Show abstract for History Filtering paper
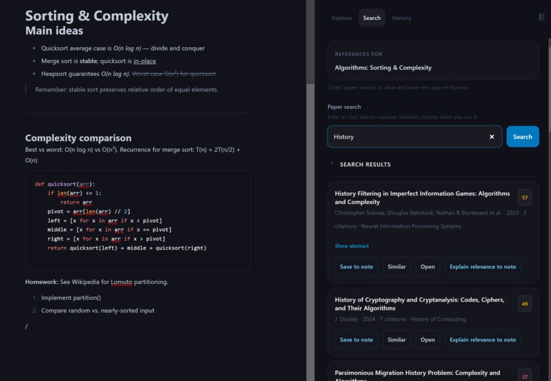Image resolution: width=551 pixels, height=381 pixels. click(351, 246)
